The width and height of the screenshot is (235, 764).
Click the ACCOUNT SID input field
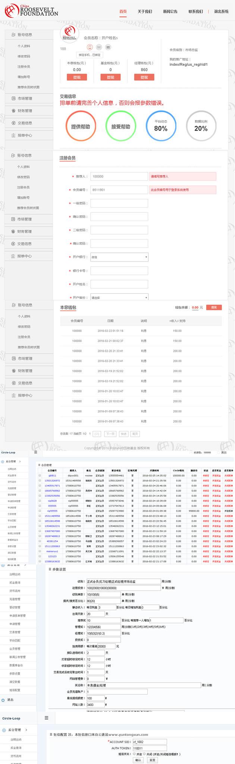149,742
